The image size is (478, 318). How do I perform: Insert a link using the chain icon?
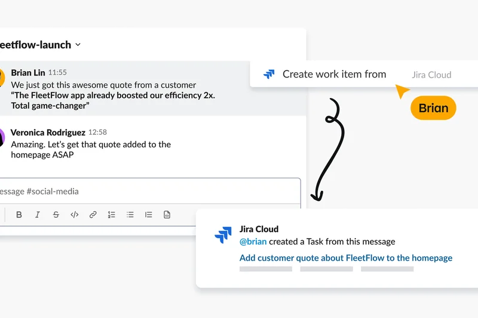point(93,215)
